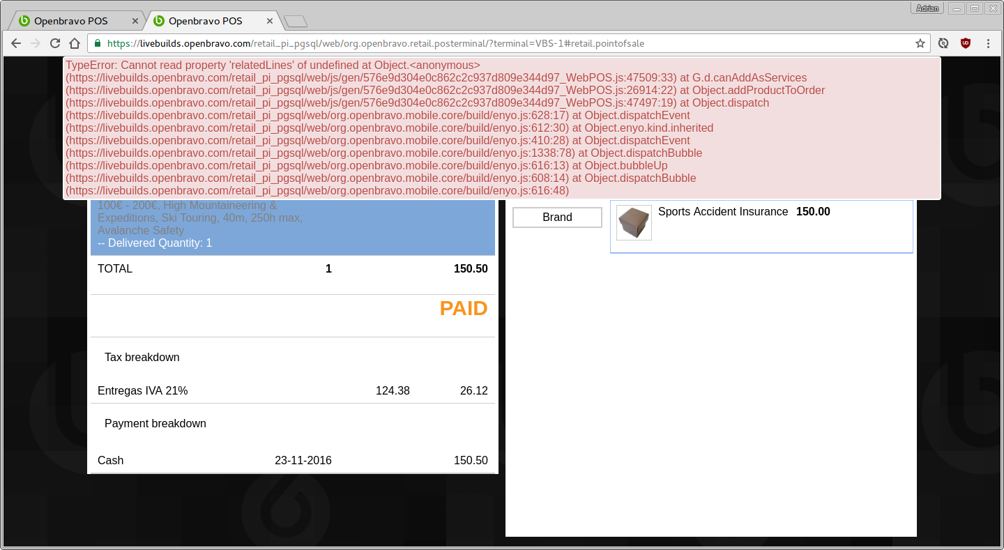Click the circular sync extension icon
The height and width of the screenshot is (550, 1004).
point(943,43)
